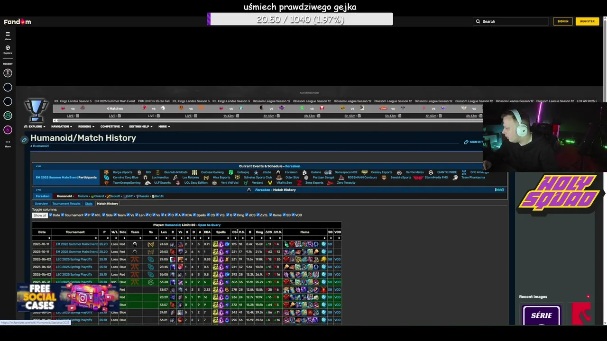Switch to the Tournament Results tab
Image resolution: width=607 pixels, height=341 pixels.
[x=66, y=204]
